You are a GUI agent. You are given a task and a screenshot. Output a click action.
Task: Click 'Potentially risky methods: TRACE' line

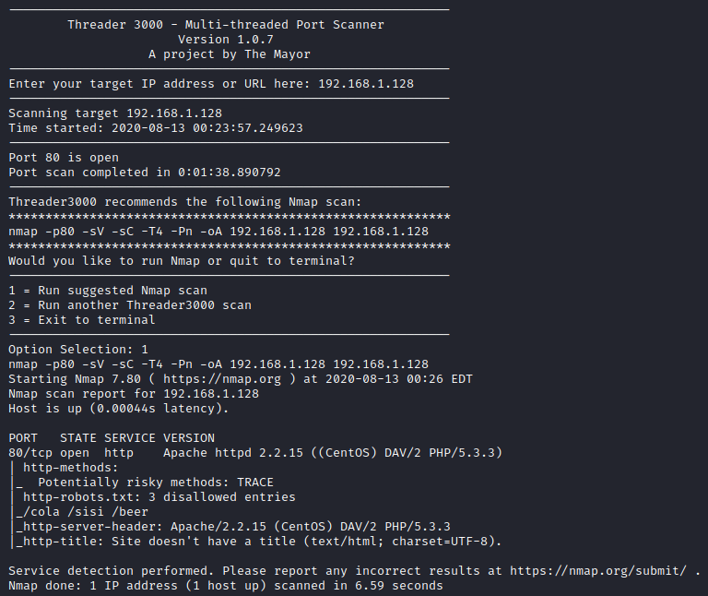pyautogui.click(x=155, y=483)
